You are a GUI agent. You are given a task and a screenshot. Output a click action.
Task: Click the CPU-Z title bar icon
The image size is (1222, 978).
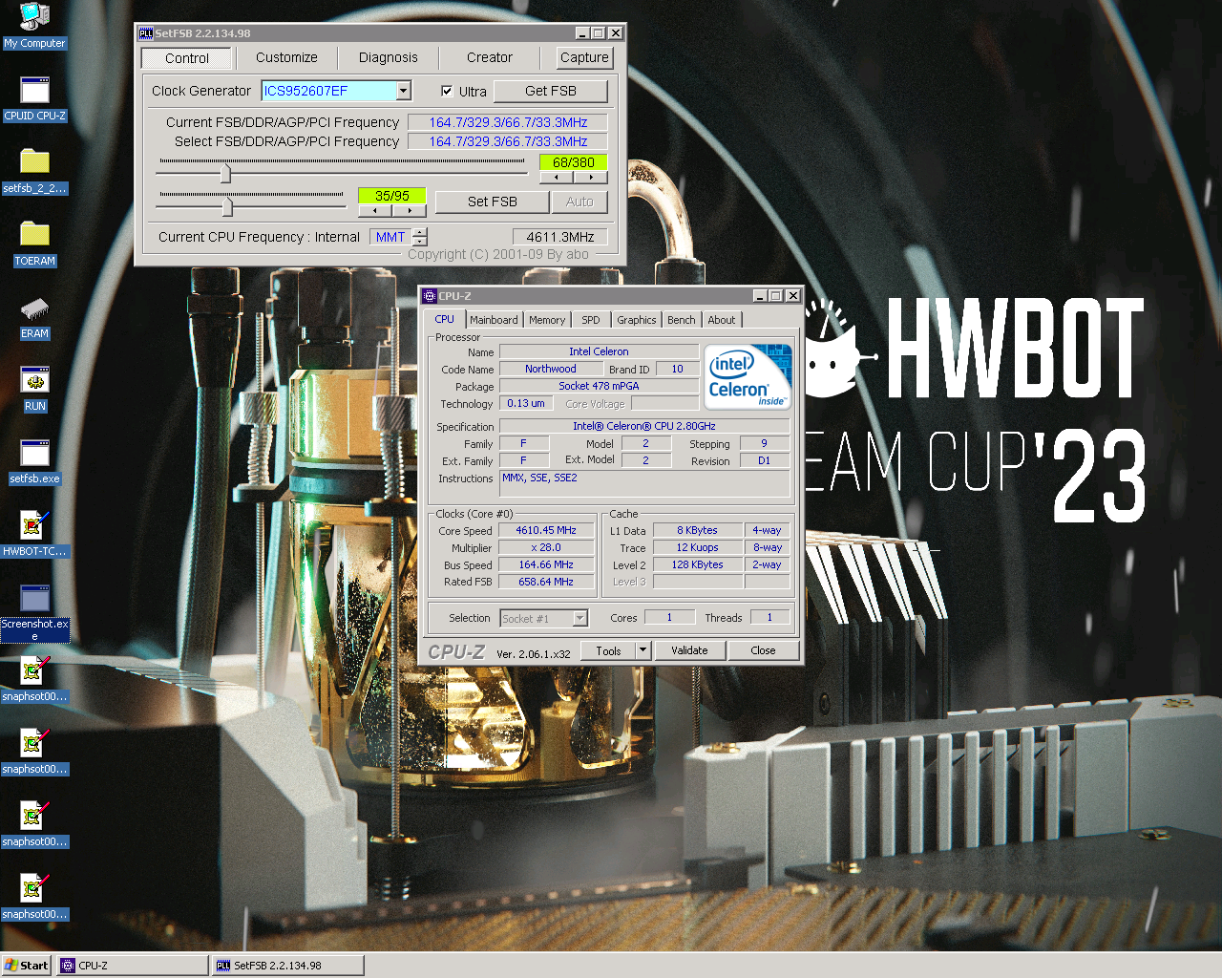click(x=430, y=296)
